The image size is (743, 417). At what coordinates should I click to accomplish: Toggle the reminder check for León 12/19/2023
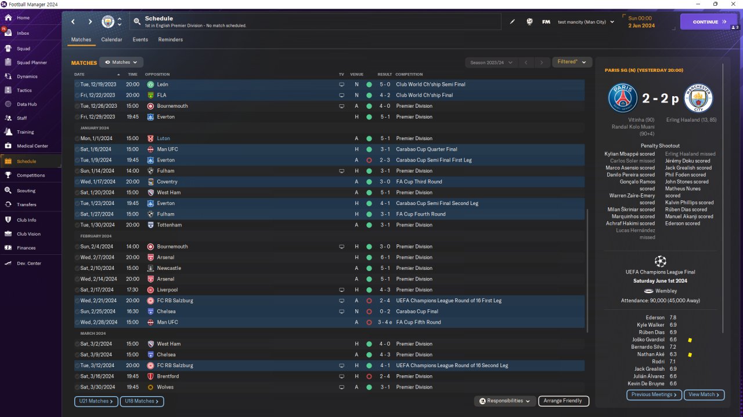tap(77, 85)
